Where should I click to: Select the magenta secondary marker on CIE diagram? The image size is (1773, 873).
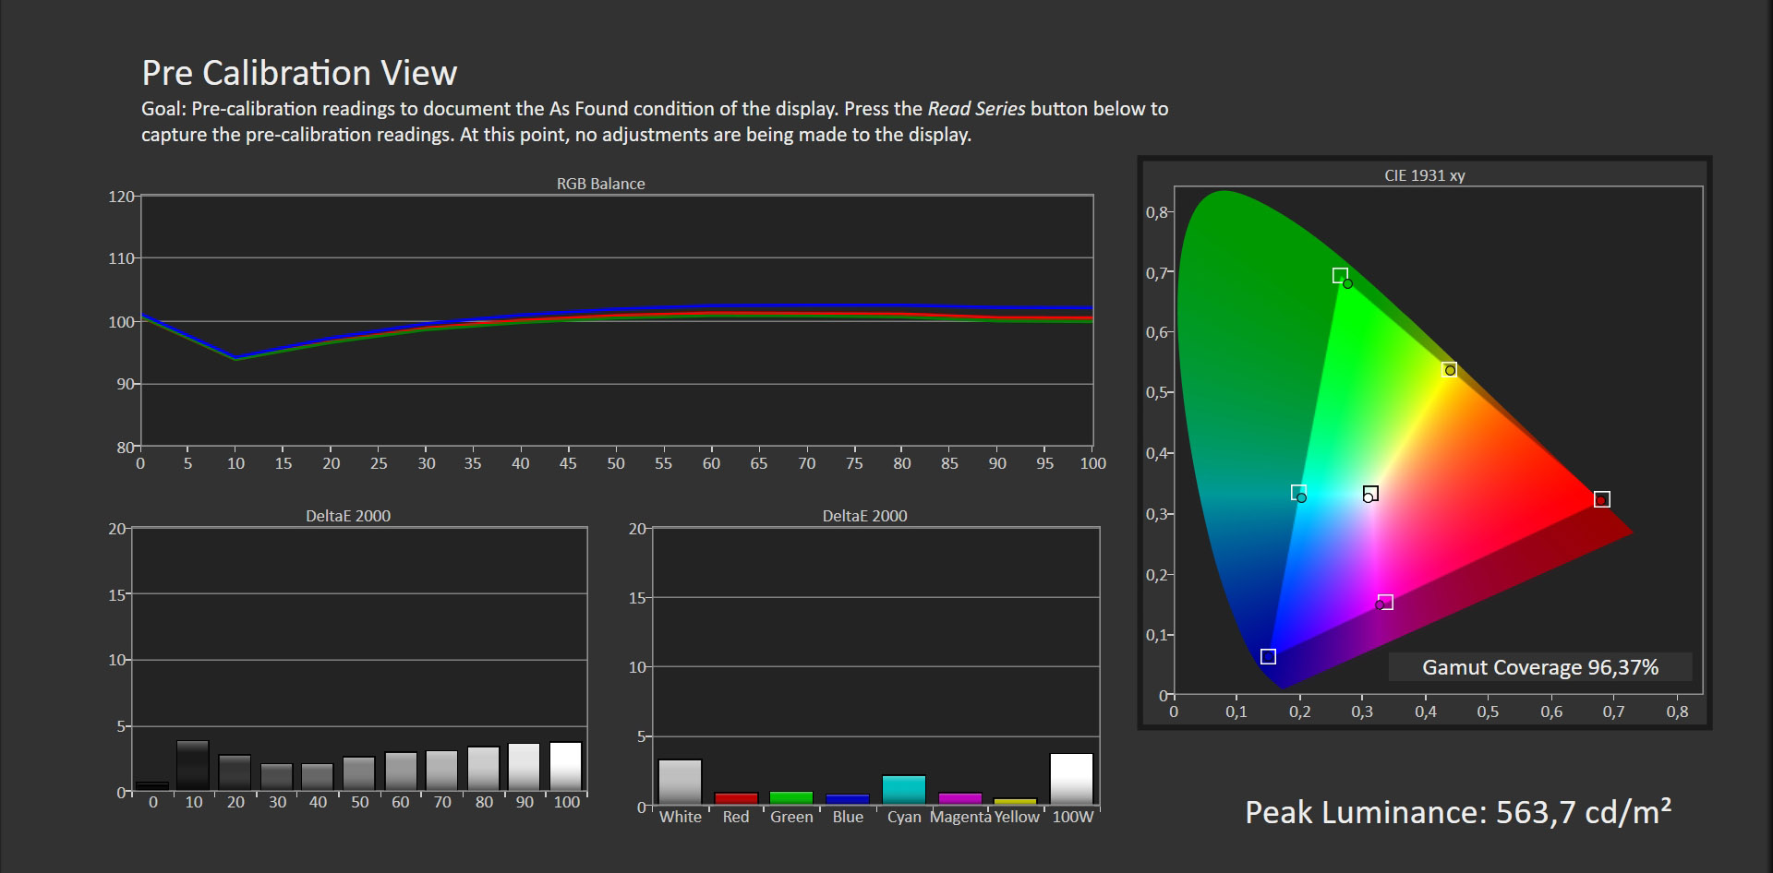click(1385, 603)
